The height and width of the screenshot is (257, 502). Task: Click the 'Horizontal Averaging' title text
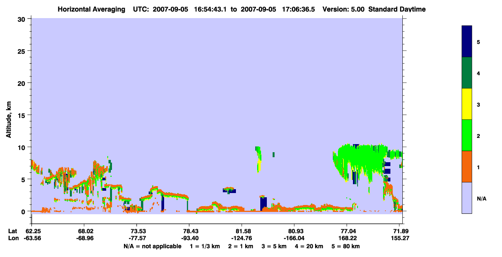[92, 9]
